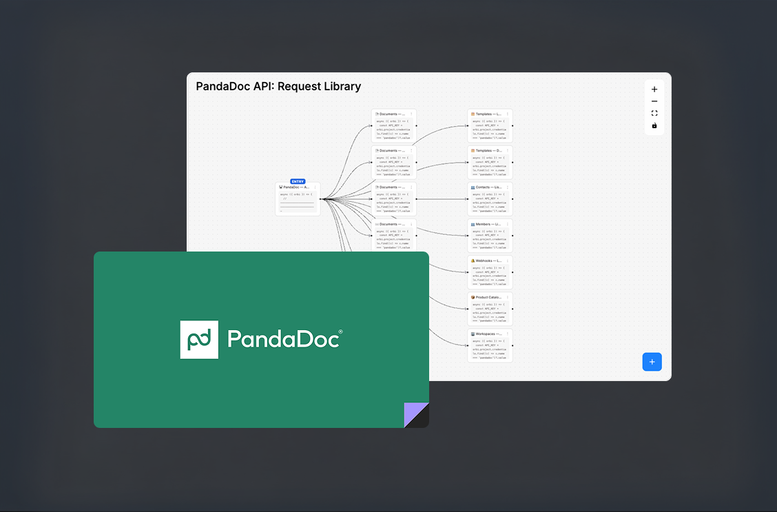Select the Product Catalo... node title
This screenshot has width=777, height=512.
tap(488, 298)
